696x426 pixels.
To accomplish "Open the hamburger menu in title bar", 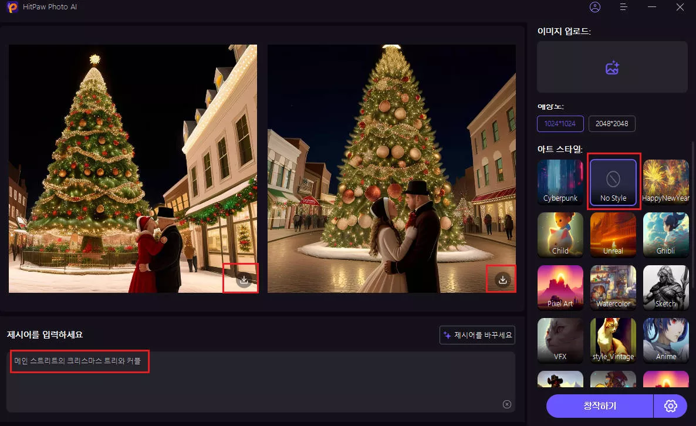I will click(624, 7).
